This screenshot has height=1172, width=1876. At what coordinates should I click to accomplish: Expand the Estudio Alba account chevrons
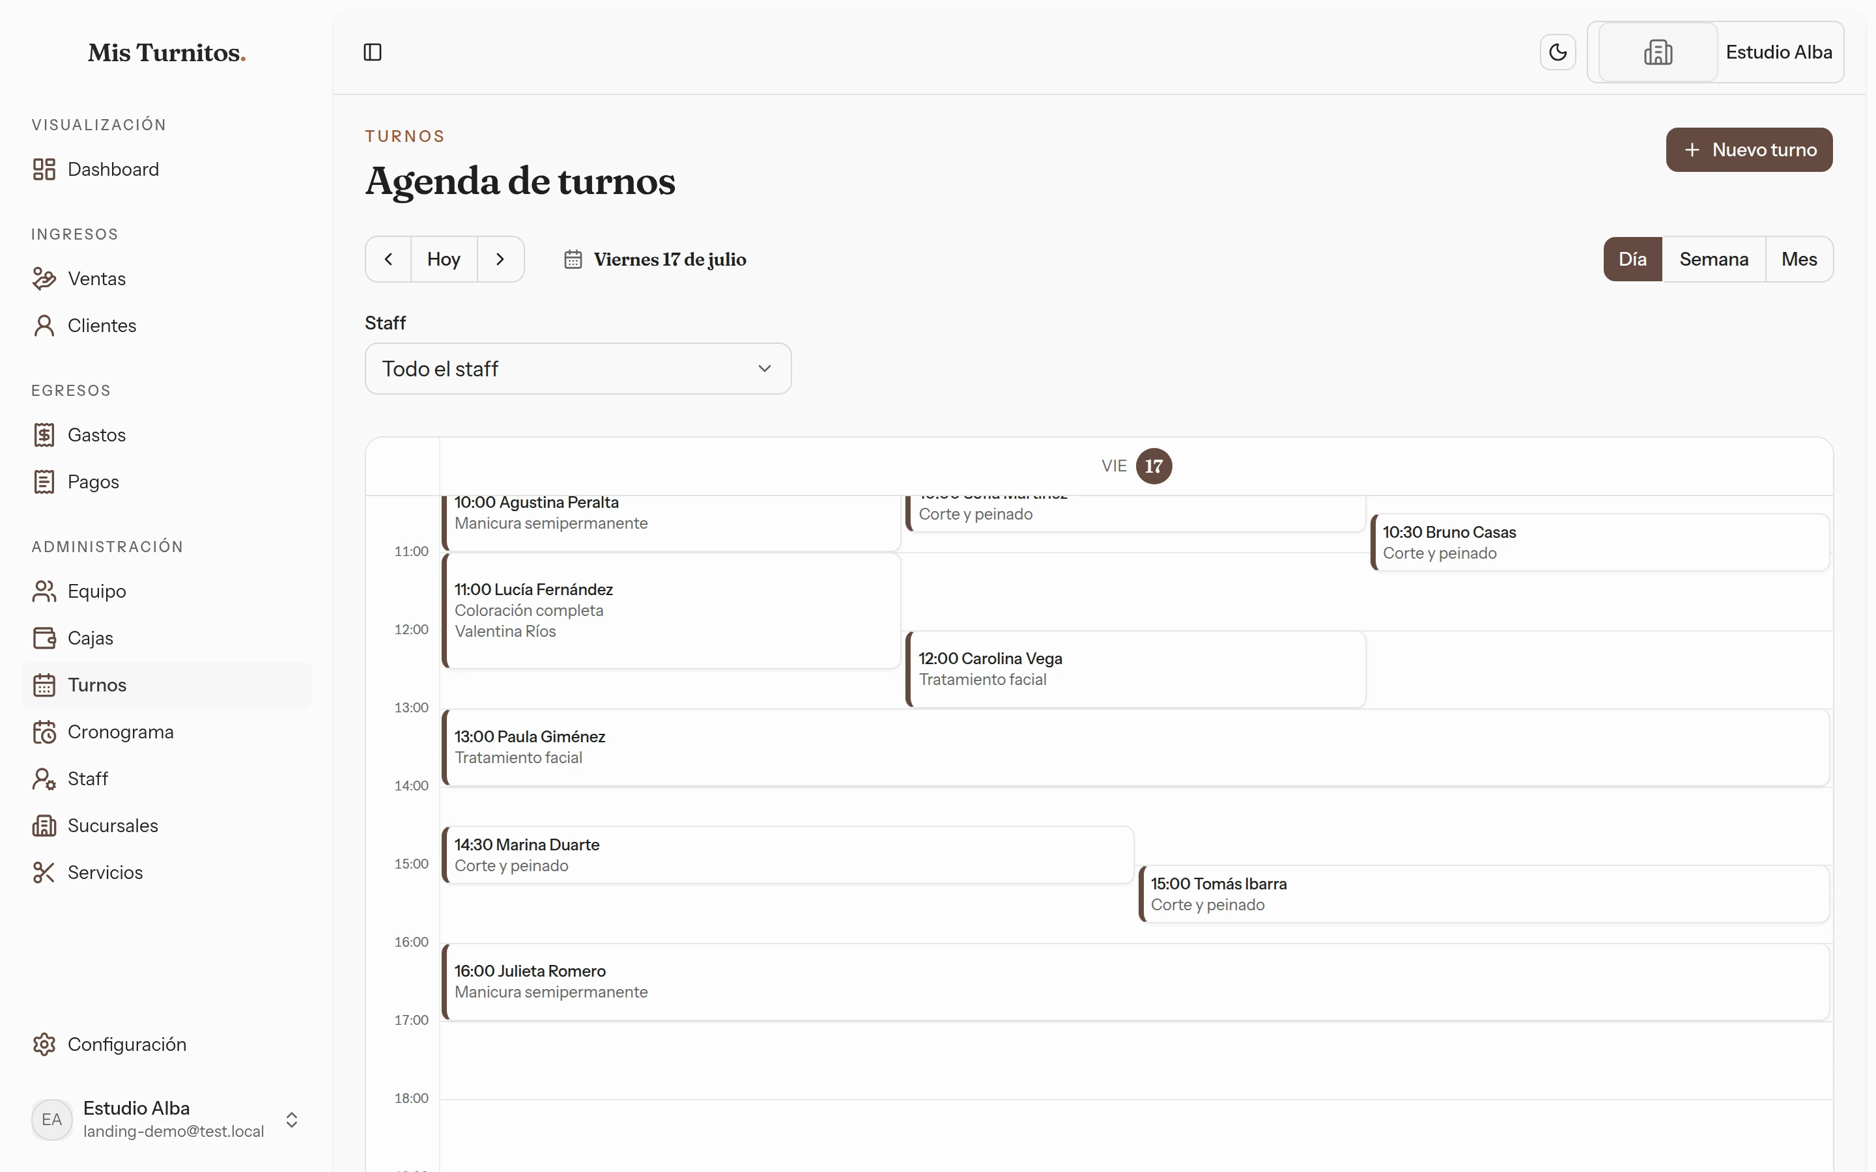tap(291, 1119)
